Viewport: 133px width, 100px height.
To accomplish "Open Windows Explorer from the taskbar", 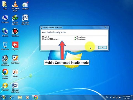I will [x=20, y=97].
